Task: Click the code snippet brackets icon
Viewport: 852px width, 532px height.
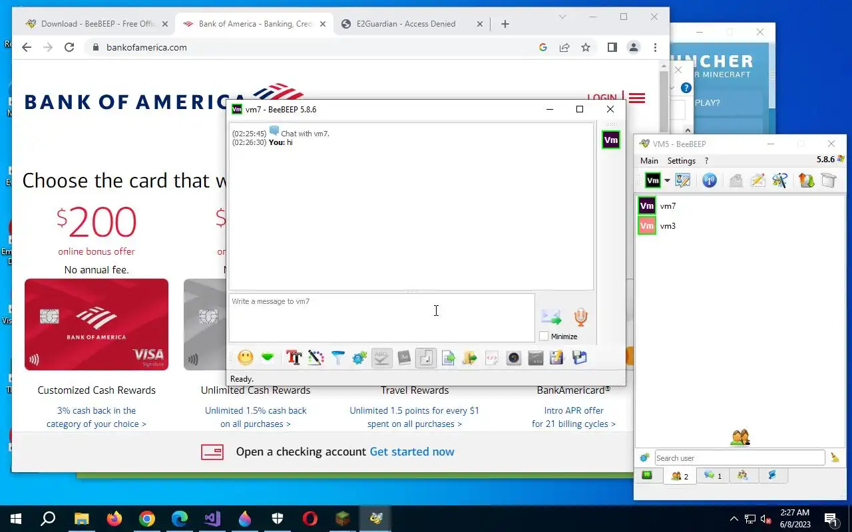Action: click(x=492, y=358)
